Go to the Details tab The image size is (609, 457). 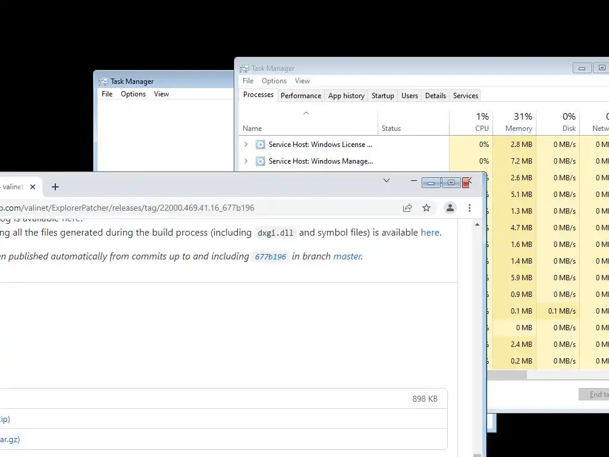pyautogui.click(x=435, y=96)
